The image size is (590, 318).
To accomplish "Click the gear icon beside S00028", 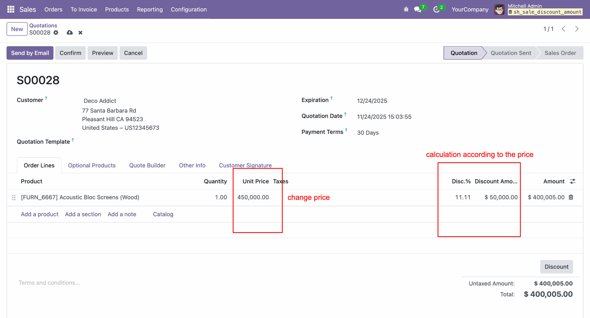I will [x=56, y=33].
